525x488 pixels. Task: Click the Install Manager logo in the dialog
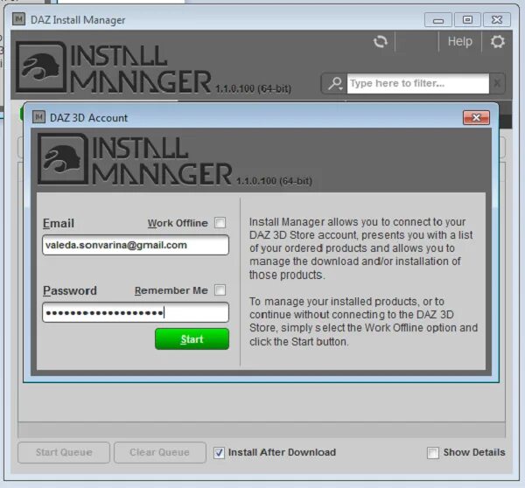point(135,159)
